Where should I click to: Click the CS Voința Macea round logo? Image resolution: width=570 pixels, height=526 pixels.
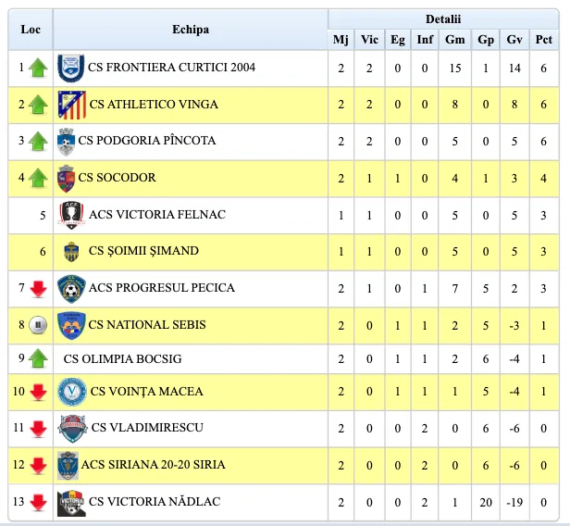(x=72, y=392)
